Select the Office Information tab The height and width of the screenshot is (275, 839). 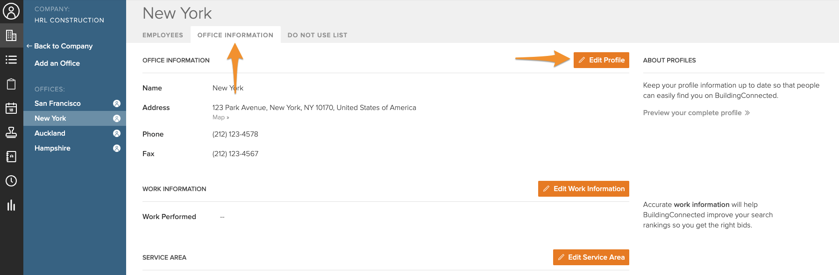235,35
